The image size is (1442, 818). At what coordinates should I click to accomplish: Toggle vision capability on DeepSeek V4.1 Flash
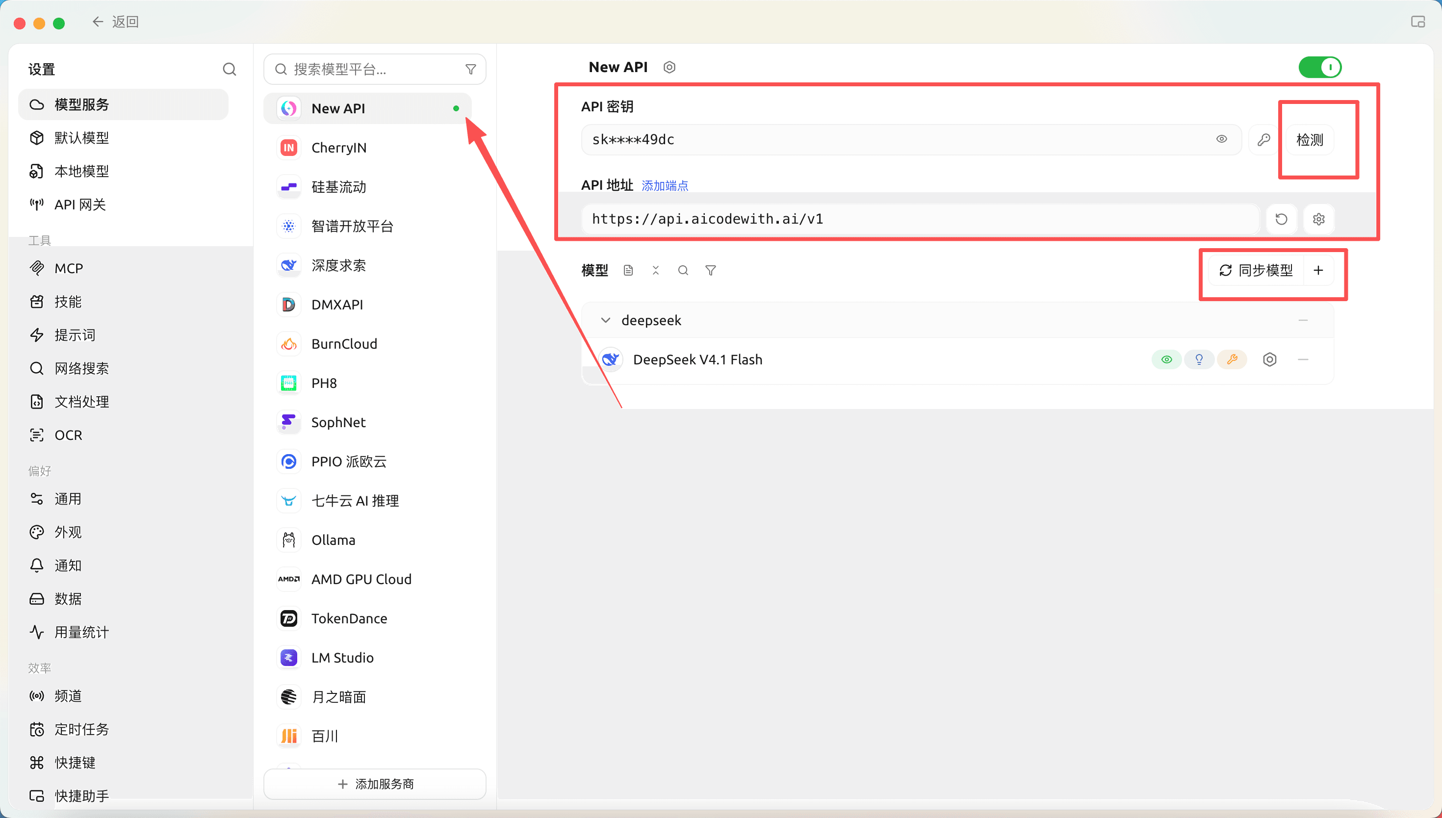tap(1166, 359)
